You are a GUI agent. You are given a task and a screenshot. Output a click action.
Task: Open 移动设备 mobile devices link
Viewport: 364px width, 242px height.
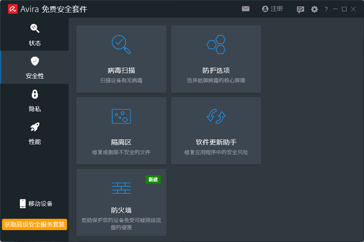coord(35,203)
